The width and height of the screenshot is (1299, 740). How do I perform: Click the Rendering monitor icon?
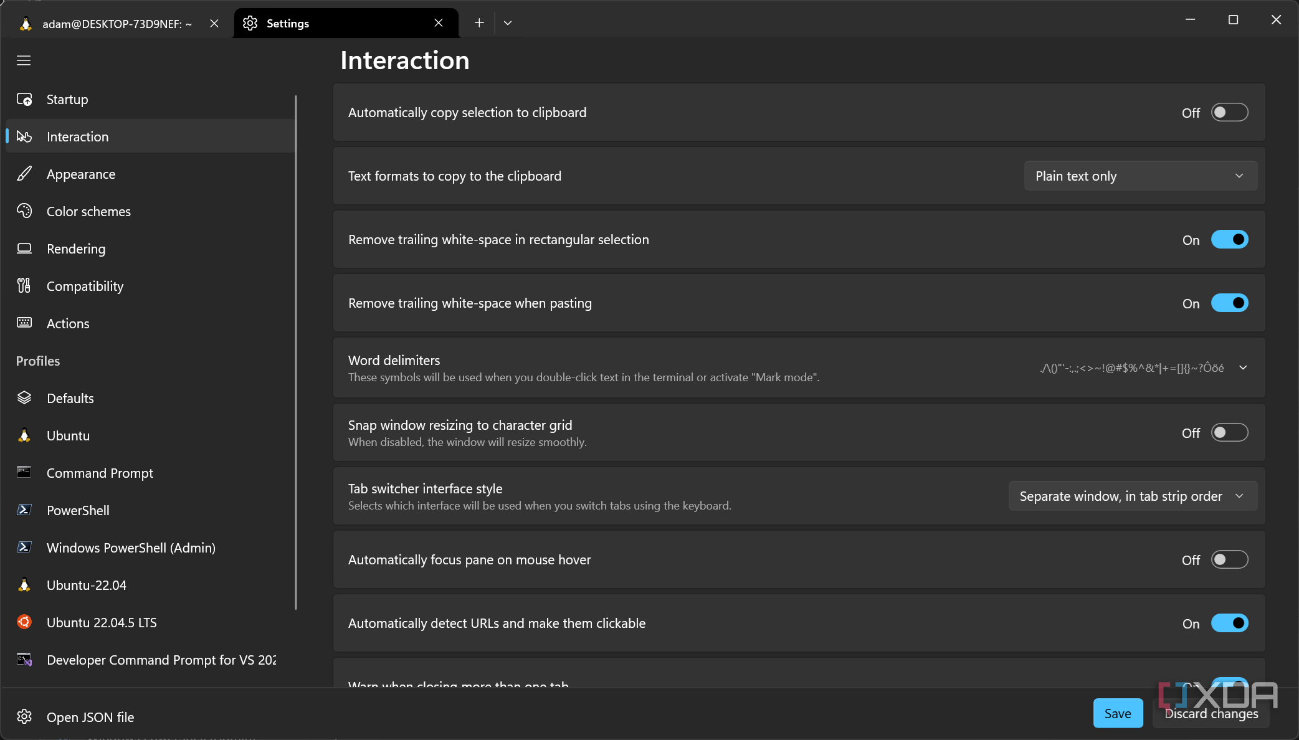pos(24,249)
